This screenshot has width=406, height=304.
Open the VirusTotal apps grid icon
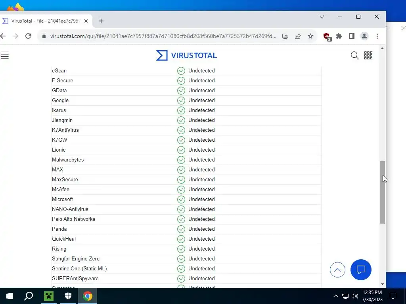tap(368, 55)
